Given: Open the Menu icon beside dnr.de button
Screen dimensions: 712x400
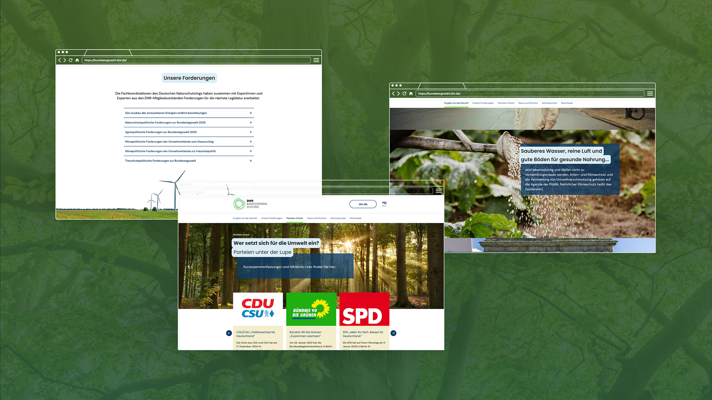Looking at the screenshot, I should pos(384,203).
